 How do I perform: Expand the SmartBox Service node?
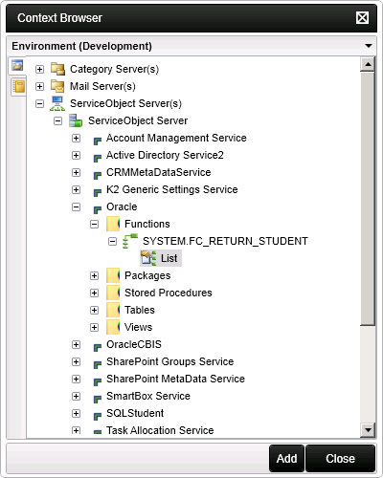pos(76,396)
